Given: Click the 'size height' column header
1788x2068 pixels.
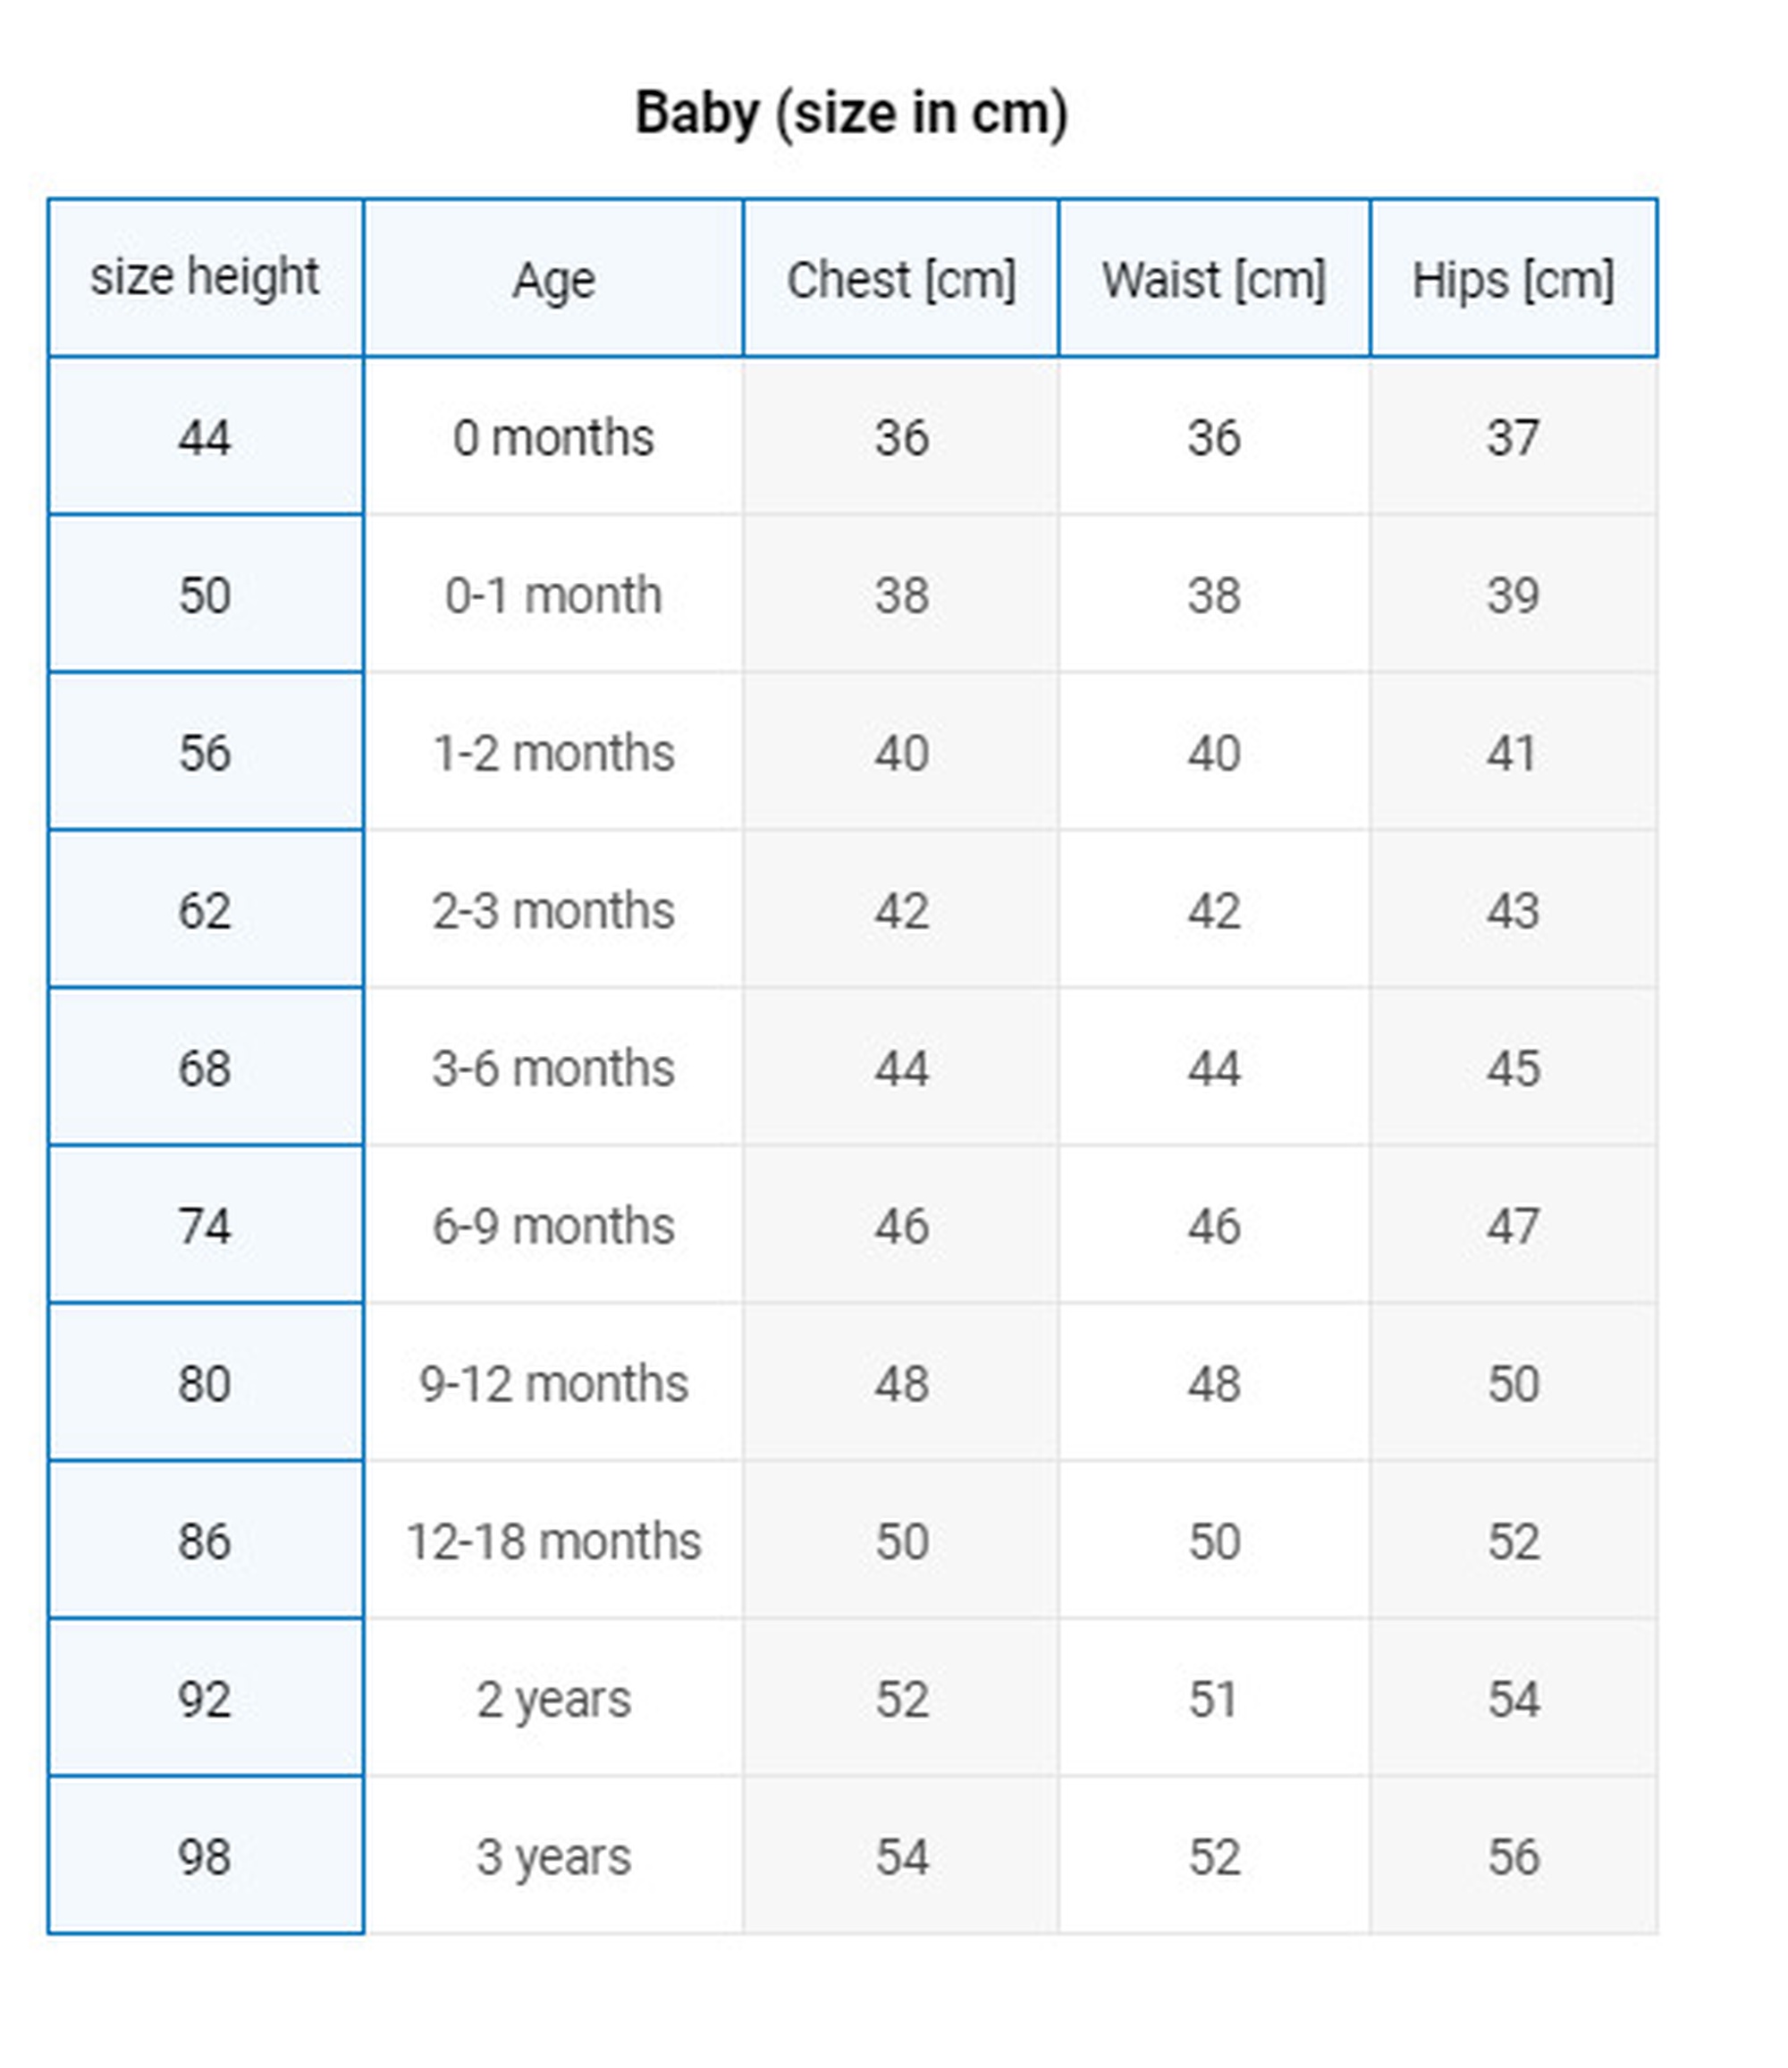Looking at the screenshot, I should pos(205,277).
